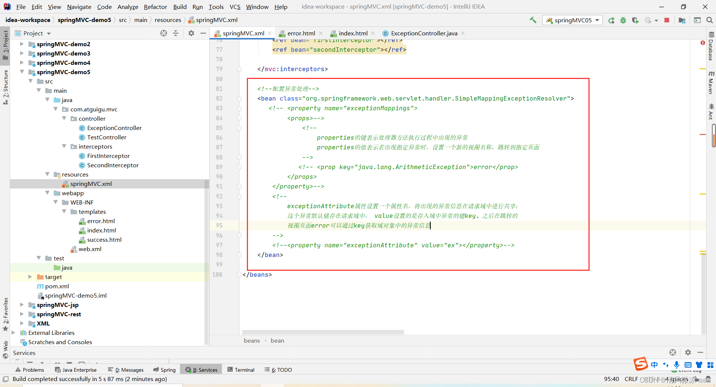The width and height of the screenshot is (716, 387).
Task: Open the VCS menu
Action: [235, 7]
